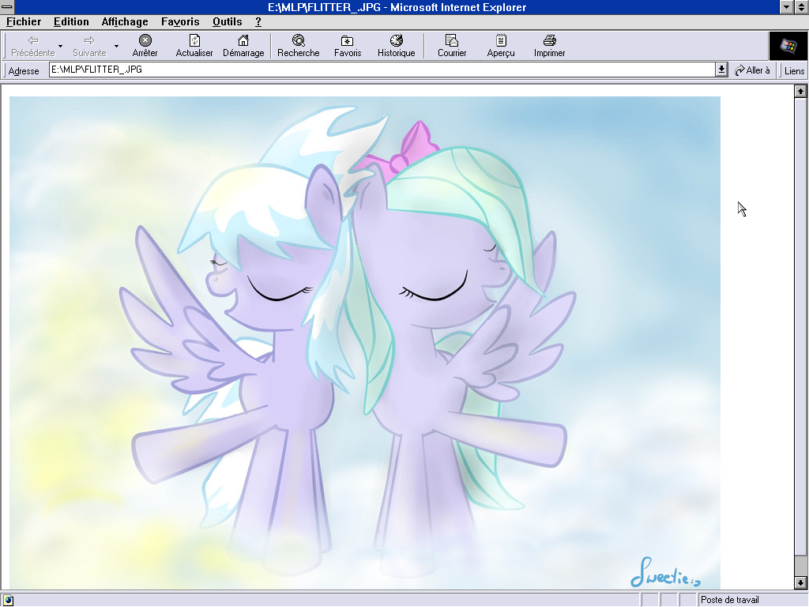This screenshot has height=607, width=809.
Task: Click the Aperçu preview icon
Action: coord(501,41)
